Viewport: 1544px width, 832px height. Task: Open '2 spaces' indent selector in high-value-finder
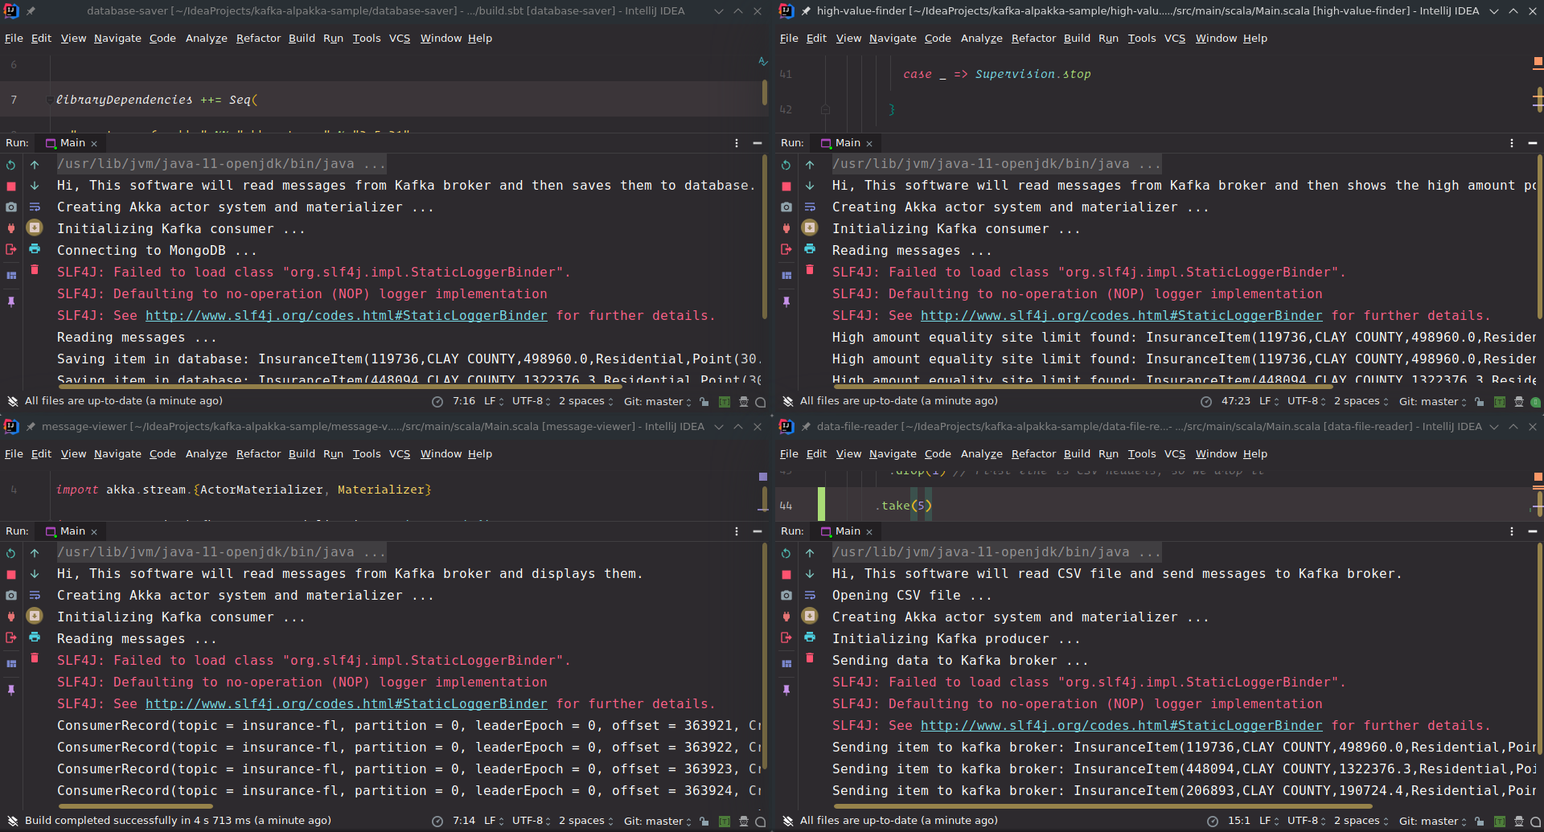click(x=1361, y=401)
